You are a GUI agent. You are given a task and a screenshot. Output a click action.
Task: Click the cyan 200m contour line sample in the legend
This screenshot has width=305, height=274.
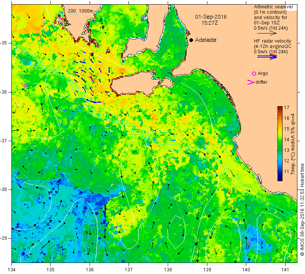pyautogui.click(x=73, y=15)
